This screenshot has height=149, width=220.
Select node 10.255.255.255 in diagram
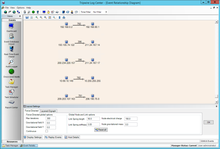click(x=92, y=79)
